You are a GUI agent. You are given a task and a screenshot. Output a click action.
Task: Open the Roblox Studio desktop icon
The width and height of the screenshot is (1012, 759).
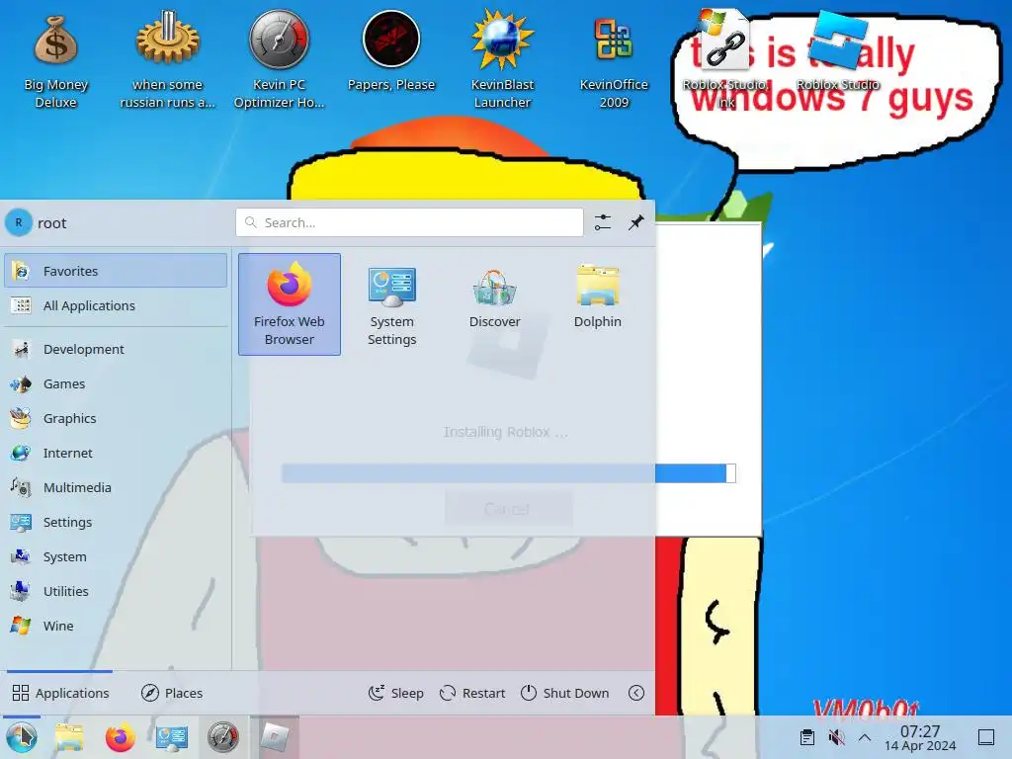coord(838,51)
